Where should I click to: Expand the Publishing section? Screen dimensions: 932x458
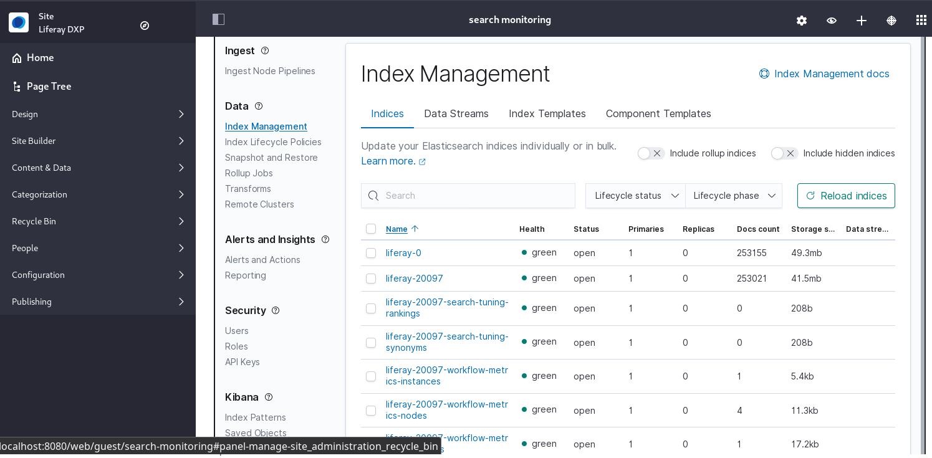click(x=98, y=302)
